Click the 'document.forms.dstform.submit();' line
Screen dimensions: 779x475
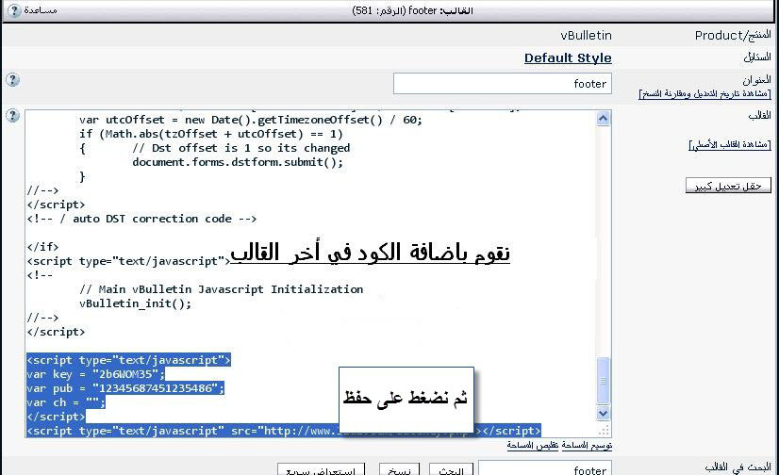(x=238, y=162)
